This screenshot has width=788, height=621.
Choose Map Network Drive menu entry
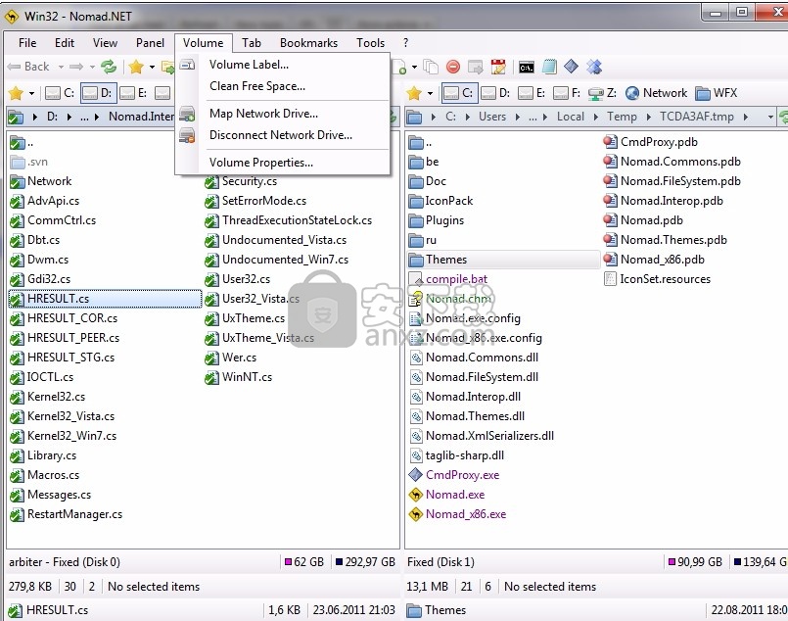283,114
